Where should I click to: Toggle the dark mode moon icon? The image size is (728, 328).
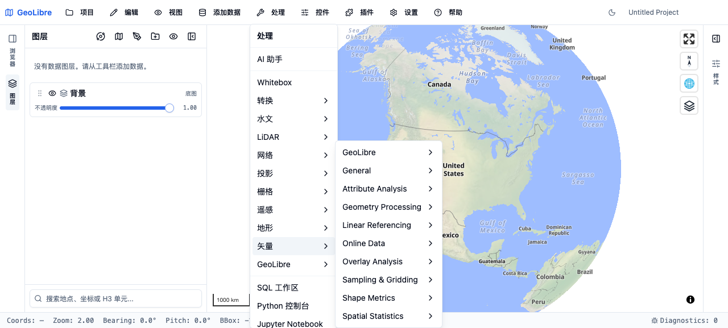click(x=612, y=13)
